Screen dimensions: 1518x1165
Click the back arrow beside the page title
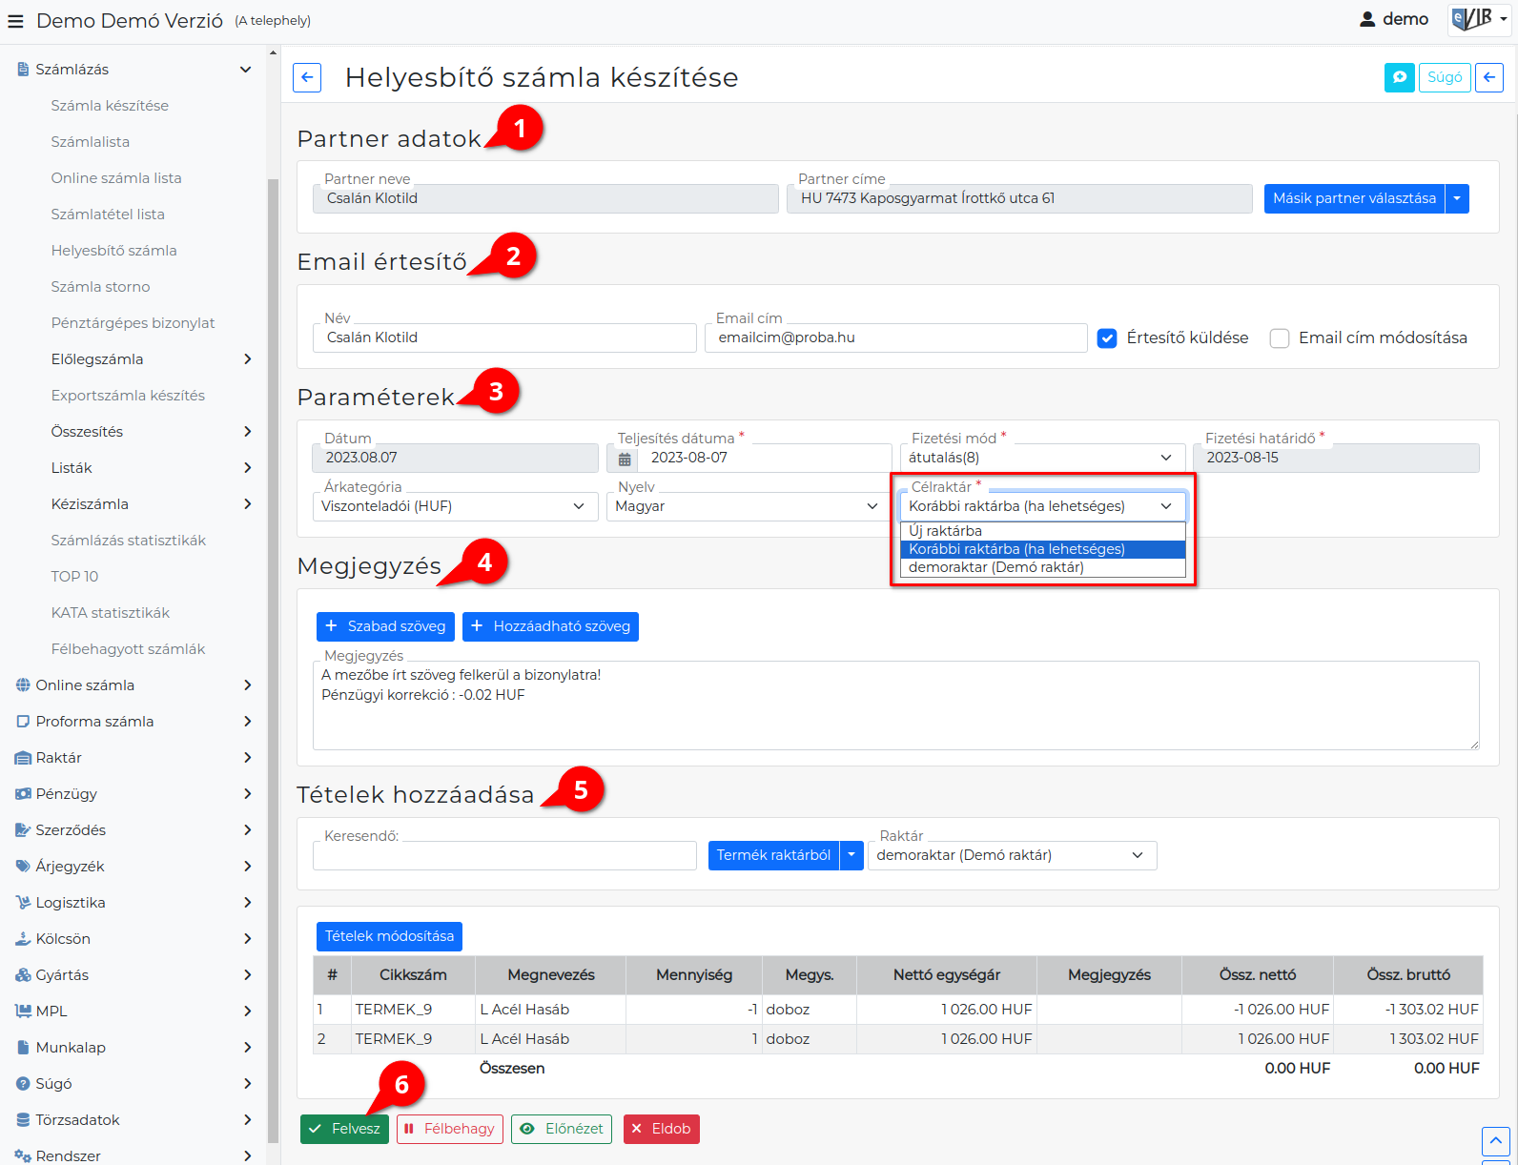[x=307, y=78]
